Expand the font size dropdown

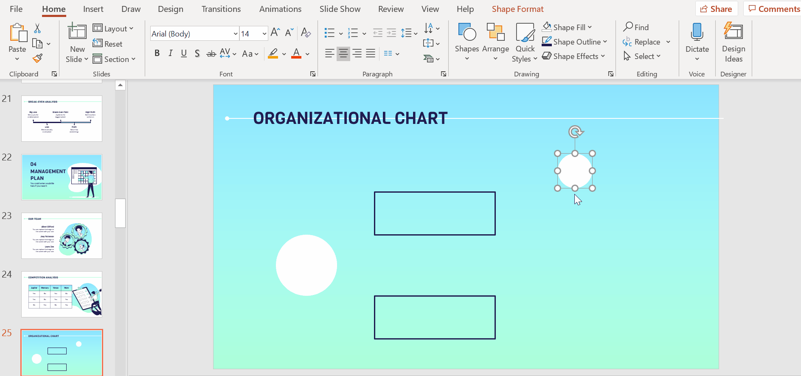tap(264, 34)
